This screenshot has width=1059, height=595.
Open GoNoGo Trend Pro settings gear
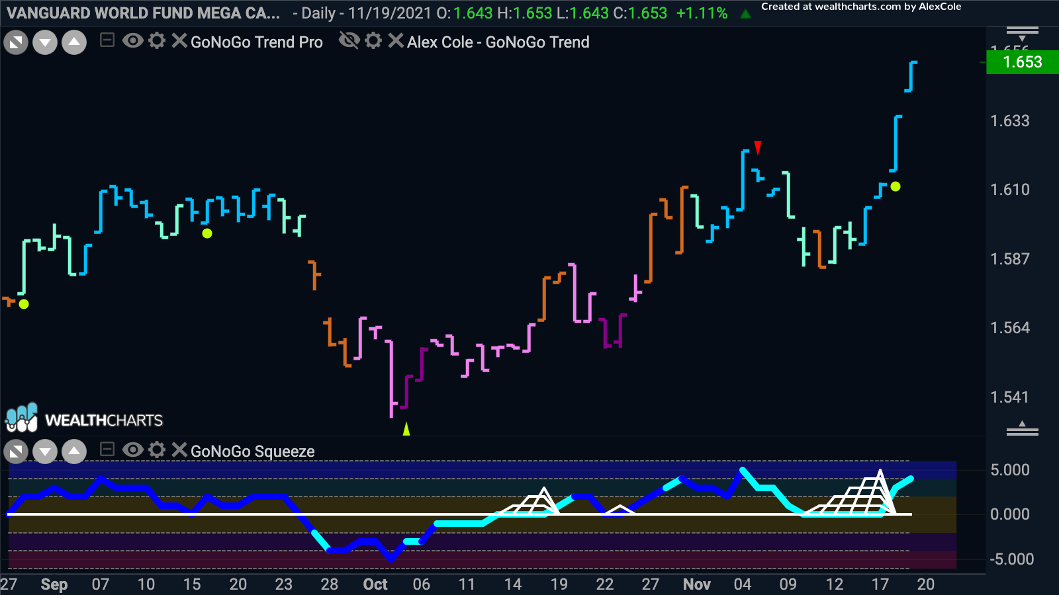click(x=157, y=41)
